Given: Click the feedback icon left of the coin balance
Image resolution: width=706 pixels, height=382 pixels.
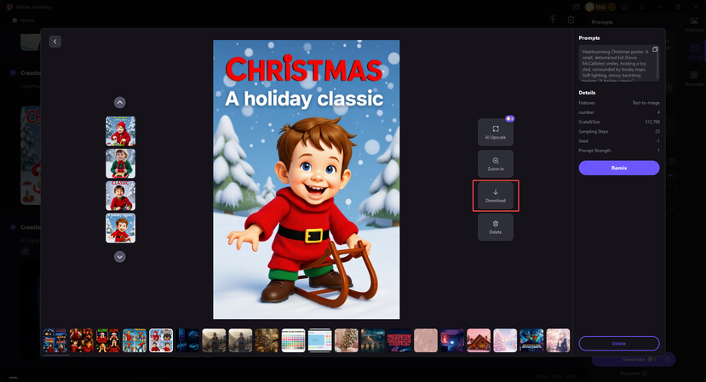Looking at the screenshot, I should [576, 7].
